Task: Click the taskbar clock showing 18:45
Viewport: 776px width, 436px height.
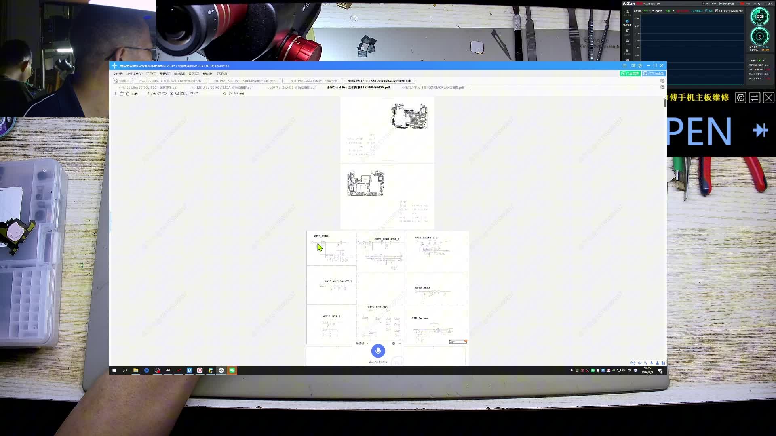Action: click(647, 370)
